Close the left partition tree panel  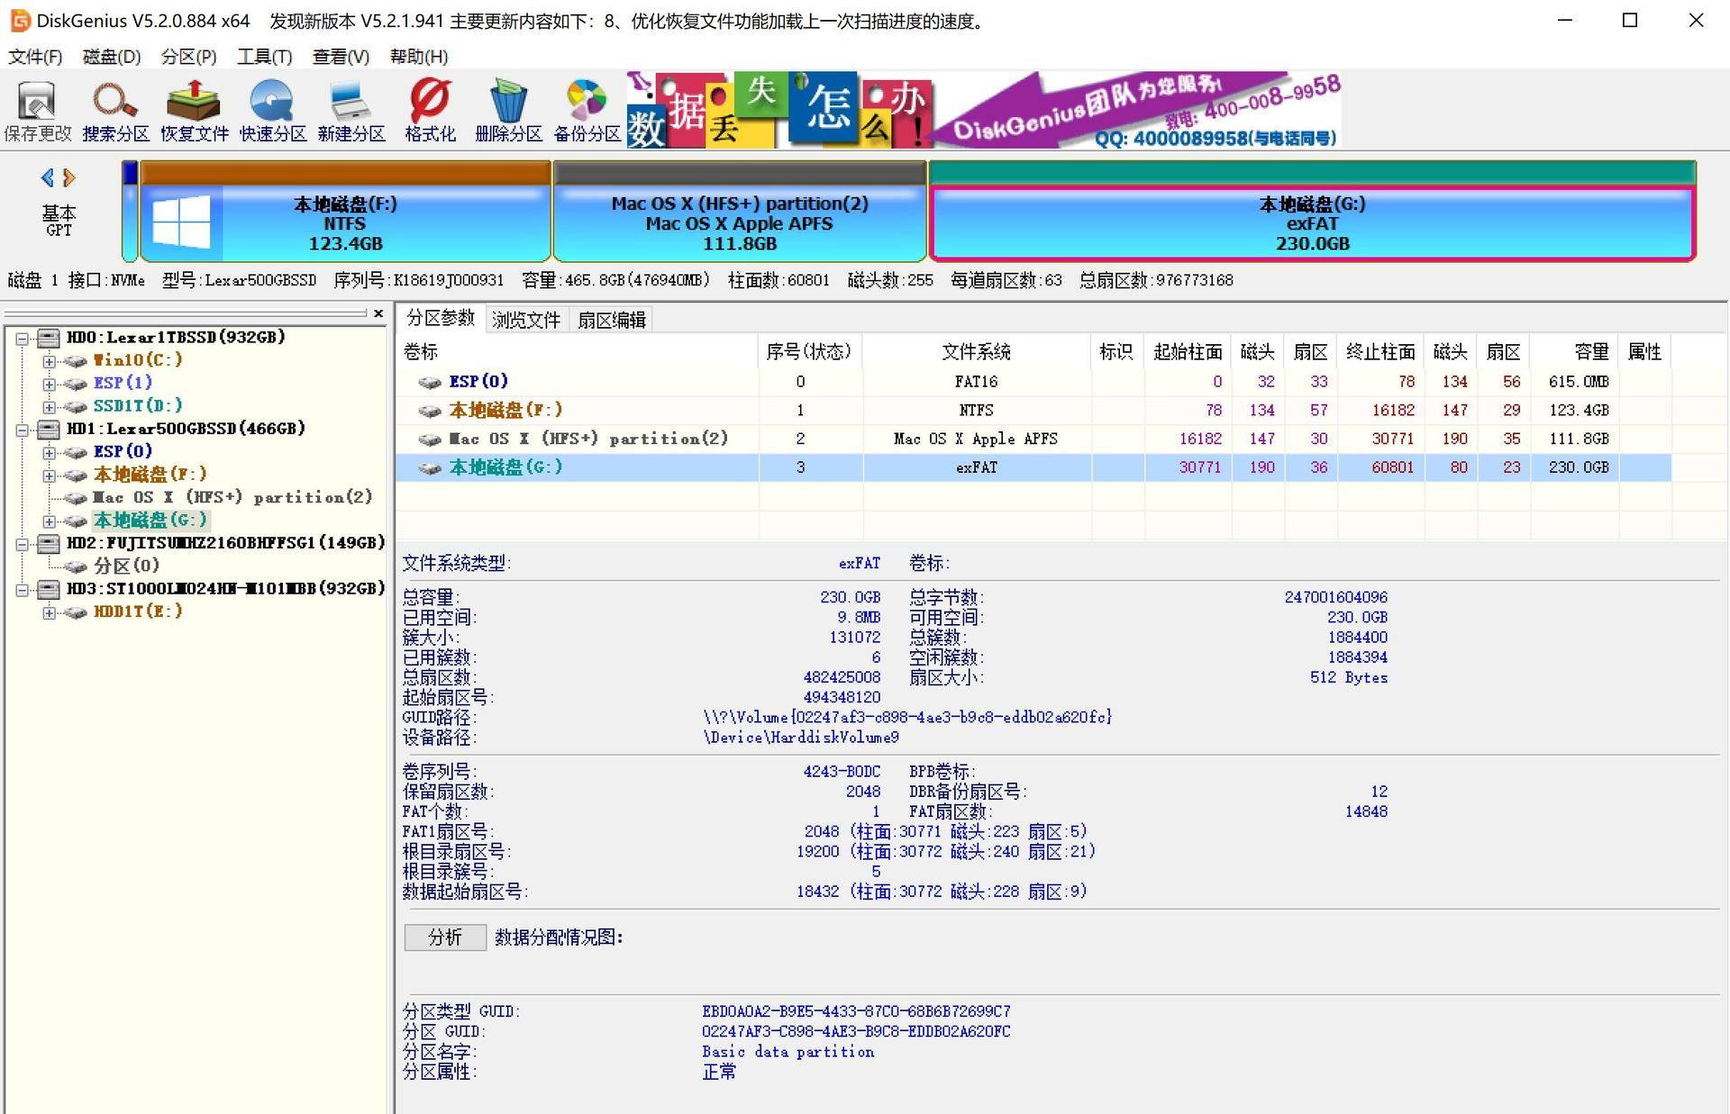click(379, 314)
